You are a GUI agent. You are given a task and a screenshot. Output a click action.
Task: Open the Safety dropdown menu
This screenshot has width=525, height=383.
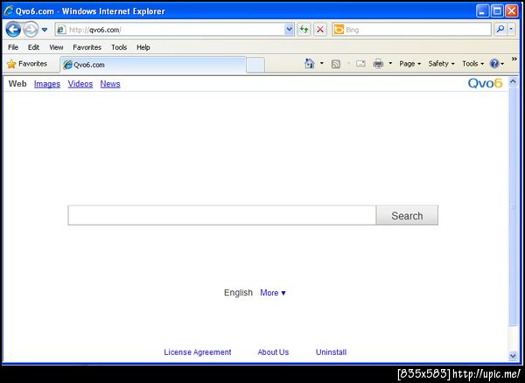click(441, 64)
